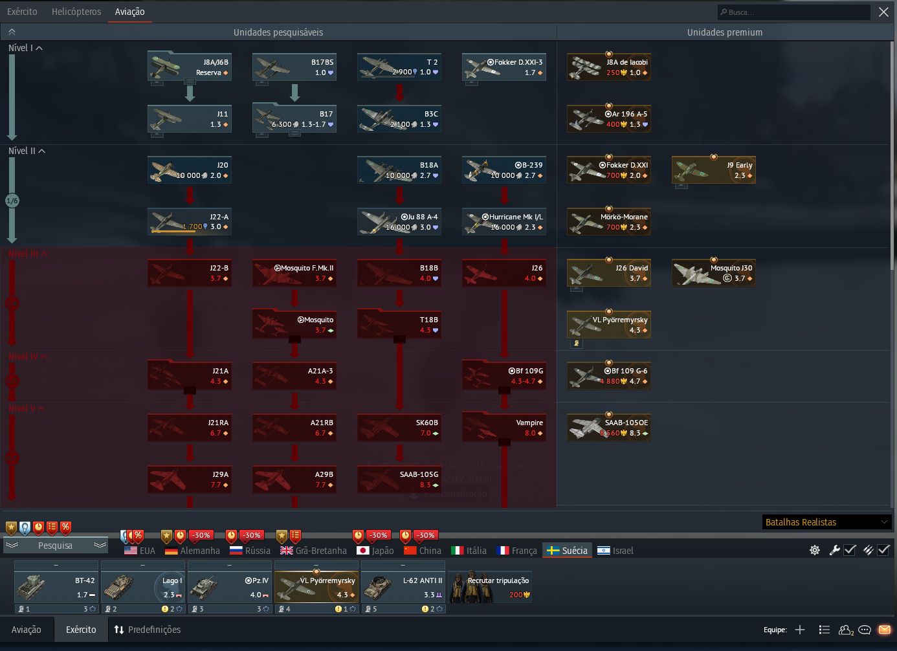Click the lightbulb bonus icon above Pesquisa

[25, 527]
